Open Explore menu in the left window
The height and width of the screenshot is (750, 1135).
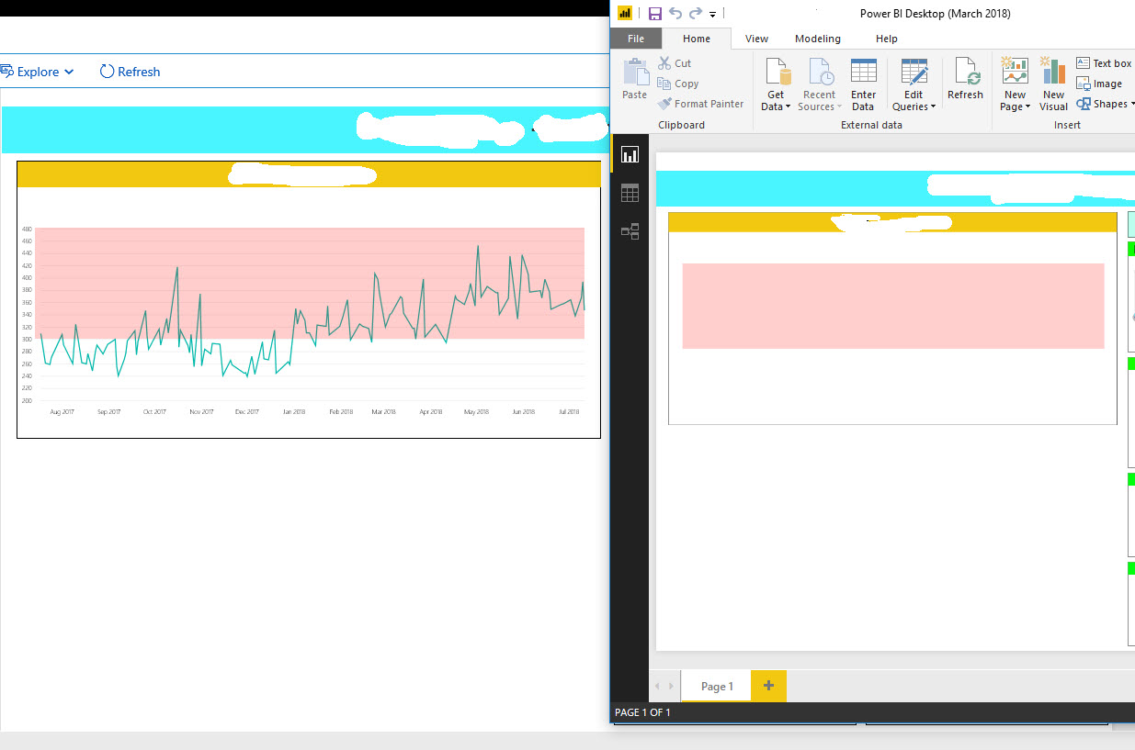[x=38, y=72]
